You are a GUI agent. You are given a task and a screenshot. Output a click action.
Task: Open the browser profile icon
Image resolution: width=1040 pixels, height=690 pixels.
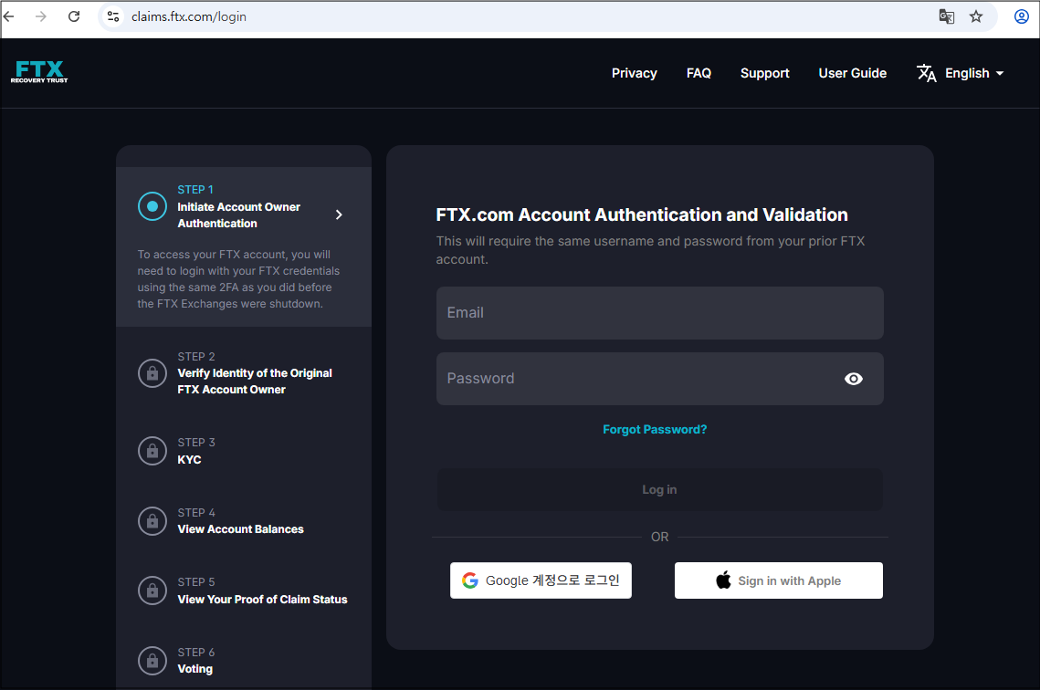coord(1022,16)
